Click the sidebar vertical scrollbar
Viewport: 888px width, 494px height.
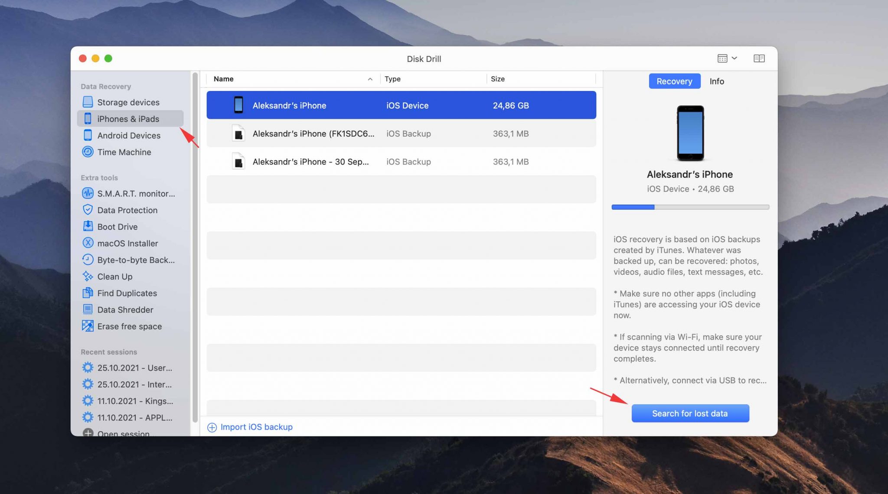pos(195,247)
